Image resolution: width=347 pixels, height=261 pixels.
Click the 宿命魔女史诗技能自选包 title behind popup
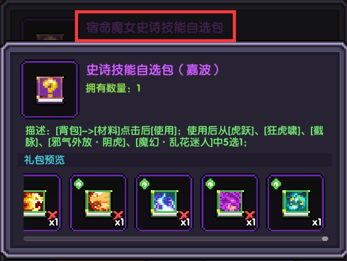click(x=155, y=27)
